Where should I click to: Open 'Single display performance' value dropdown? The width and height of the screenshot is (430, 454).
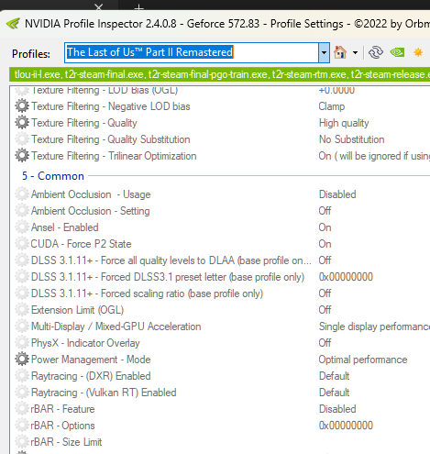(x=374, y=327)
